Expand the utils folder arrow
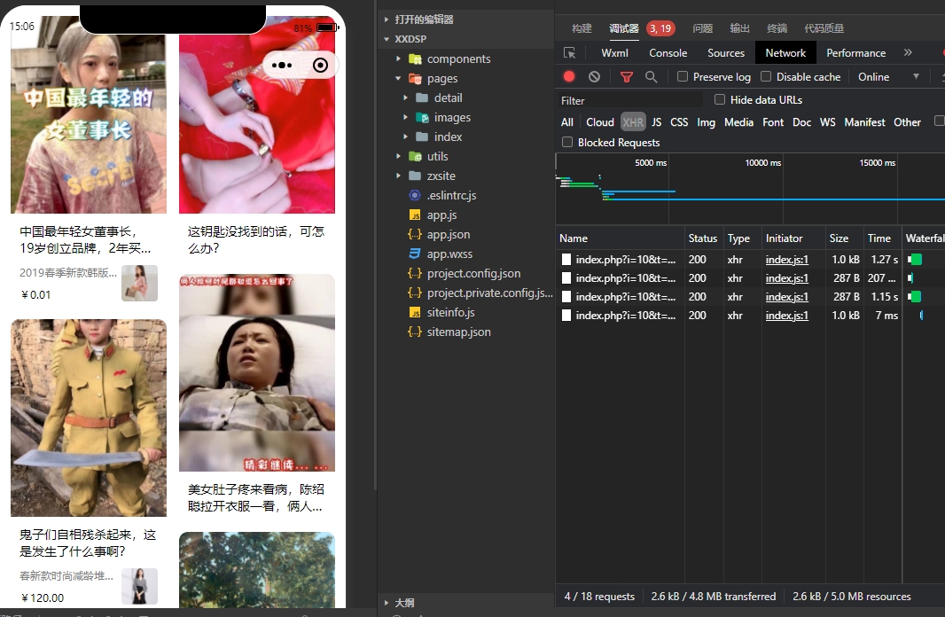The image size is (945, 617). click(398, 157)
